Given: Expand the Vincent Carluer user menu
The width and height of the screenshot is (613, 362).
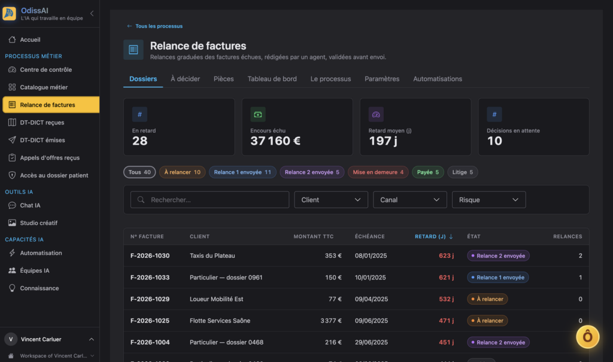Looking at the screenshot, I should 50,339.
